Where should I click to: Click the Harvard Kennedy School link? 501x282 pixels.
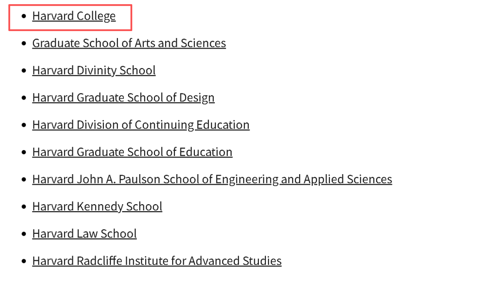pos(97,207)
